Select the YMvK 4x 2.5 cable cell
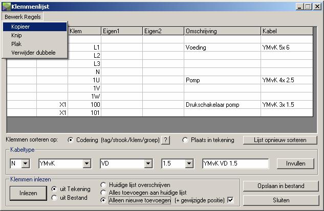 287,80
